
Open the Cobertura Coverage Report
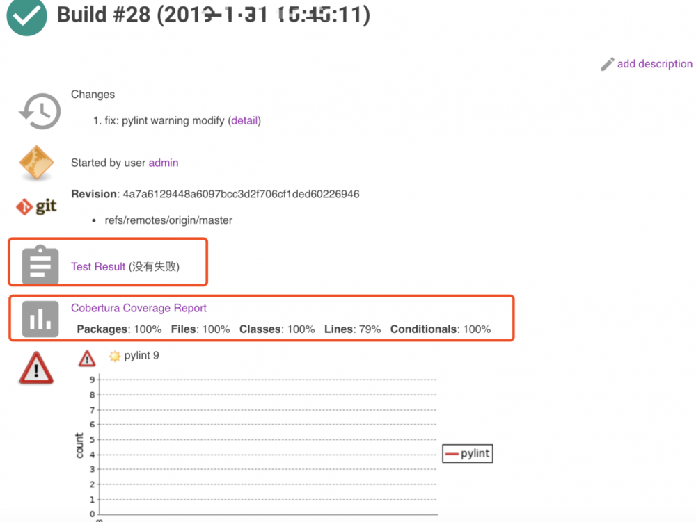point(139,307)
